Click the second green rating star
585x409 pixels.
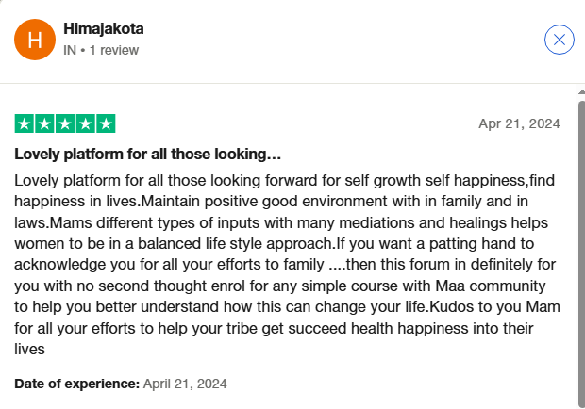point(44,123)
